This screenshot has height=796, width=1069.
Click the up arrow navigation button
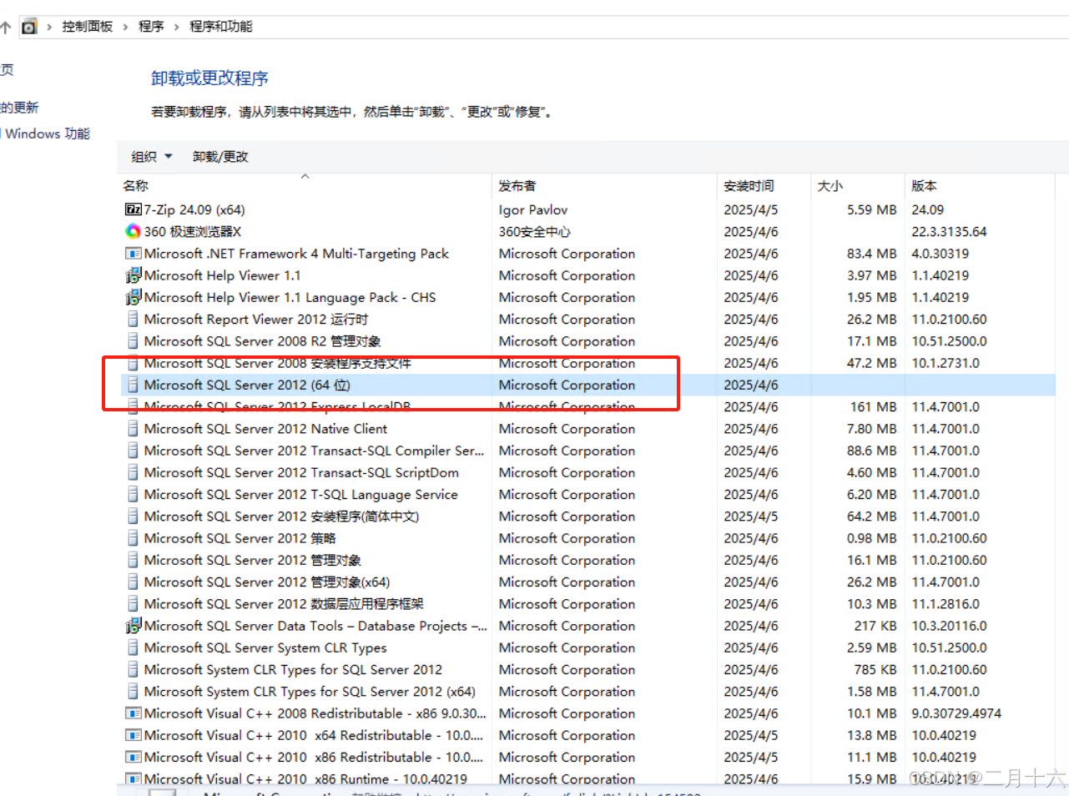coord(5,27)
